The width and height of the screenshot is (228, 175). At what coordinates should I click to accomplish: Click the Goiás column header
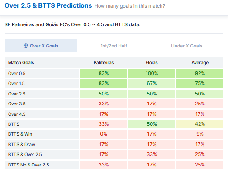click(x=152, y=63)
